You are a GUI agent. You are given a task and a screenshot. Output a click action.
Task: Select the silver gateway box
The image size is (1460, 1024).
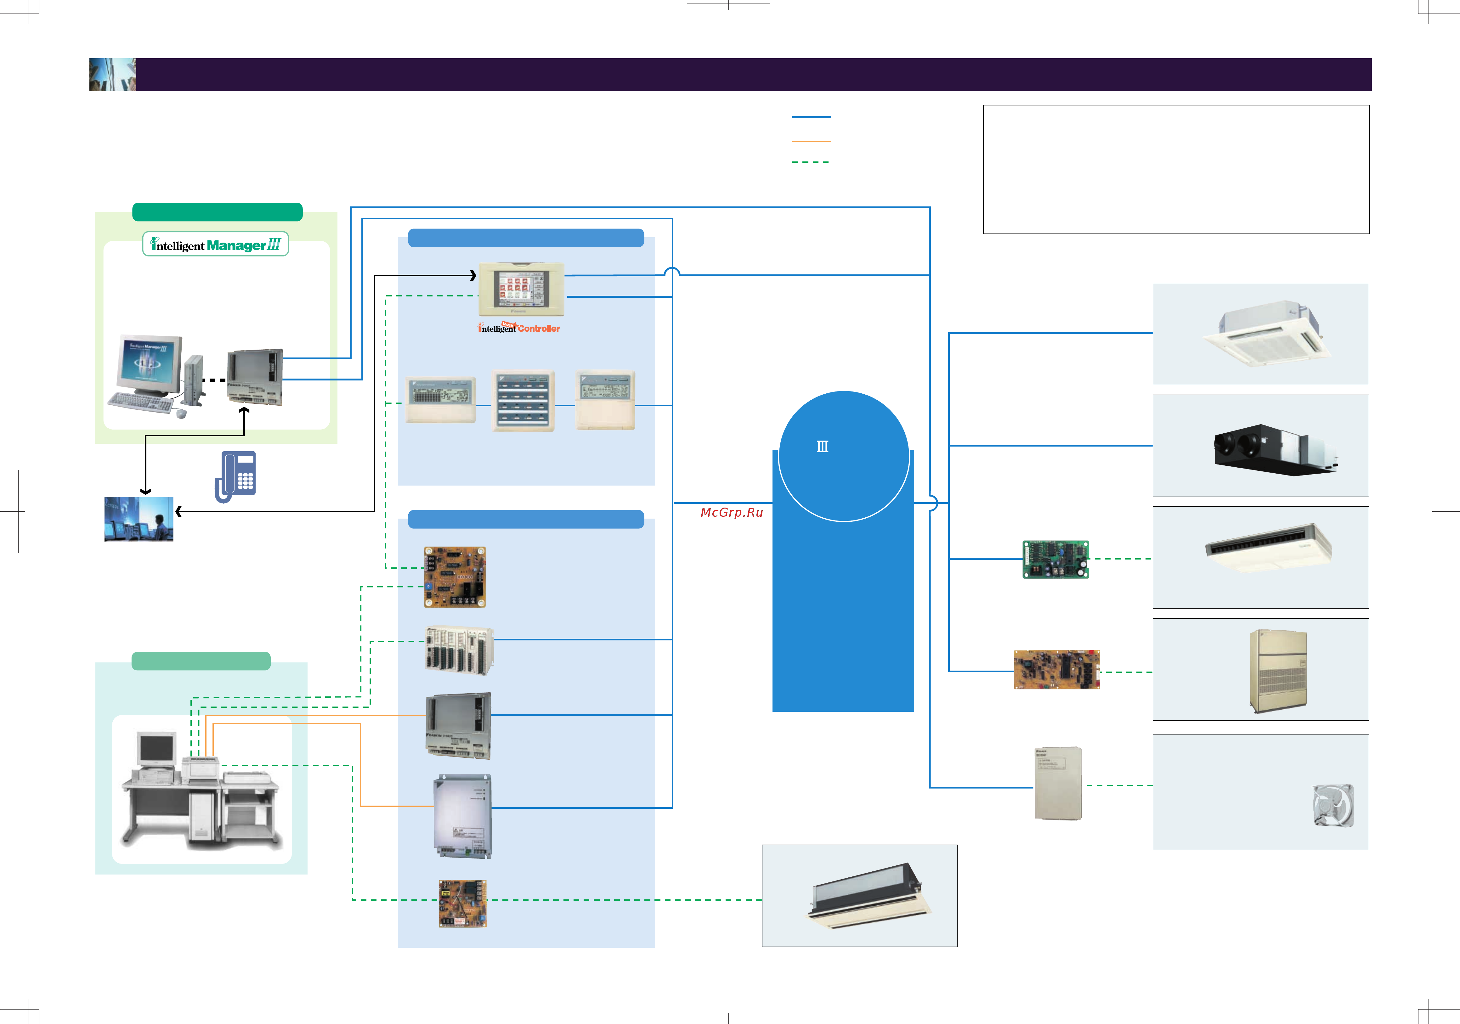(x=463, y=816)
